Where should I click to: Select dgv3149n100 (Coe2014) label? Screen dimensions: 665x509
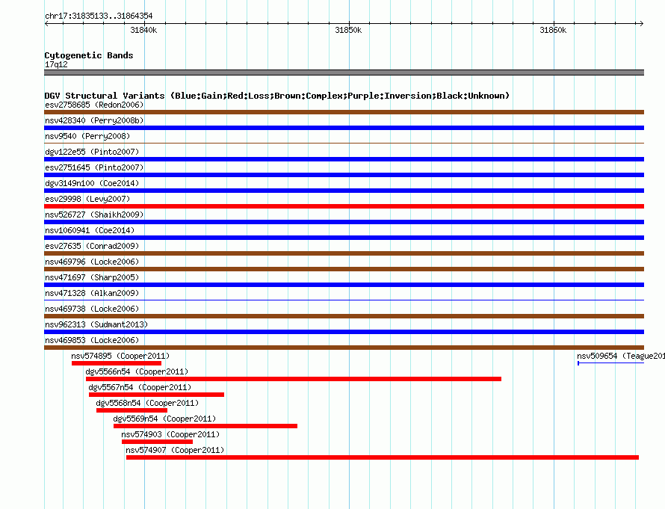pos(92,183)
